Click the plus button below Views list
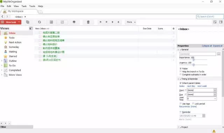The height and width of the screenshot is (133, 224). tap(1, 123)
